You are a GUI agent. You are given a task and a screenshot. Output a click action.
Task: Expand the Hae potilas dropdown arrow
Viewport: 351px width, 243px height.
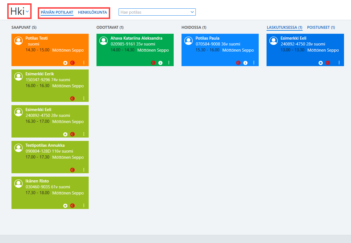[192, 12]
